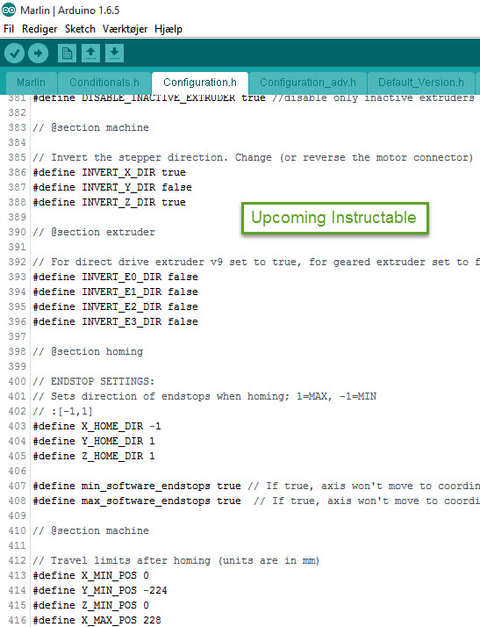The width and height of the screenshot is (480, 627).
Task: Select the Configuration.h tab
Action: click(x=200, y=83)
